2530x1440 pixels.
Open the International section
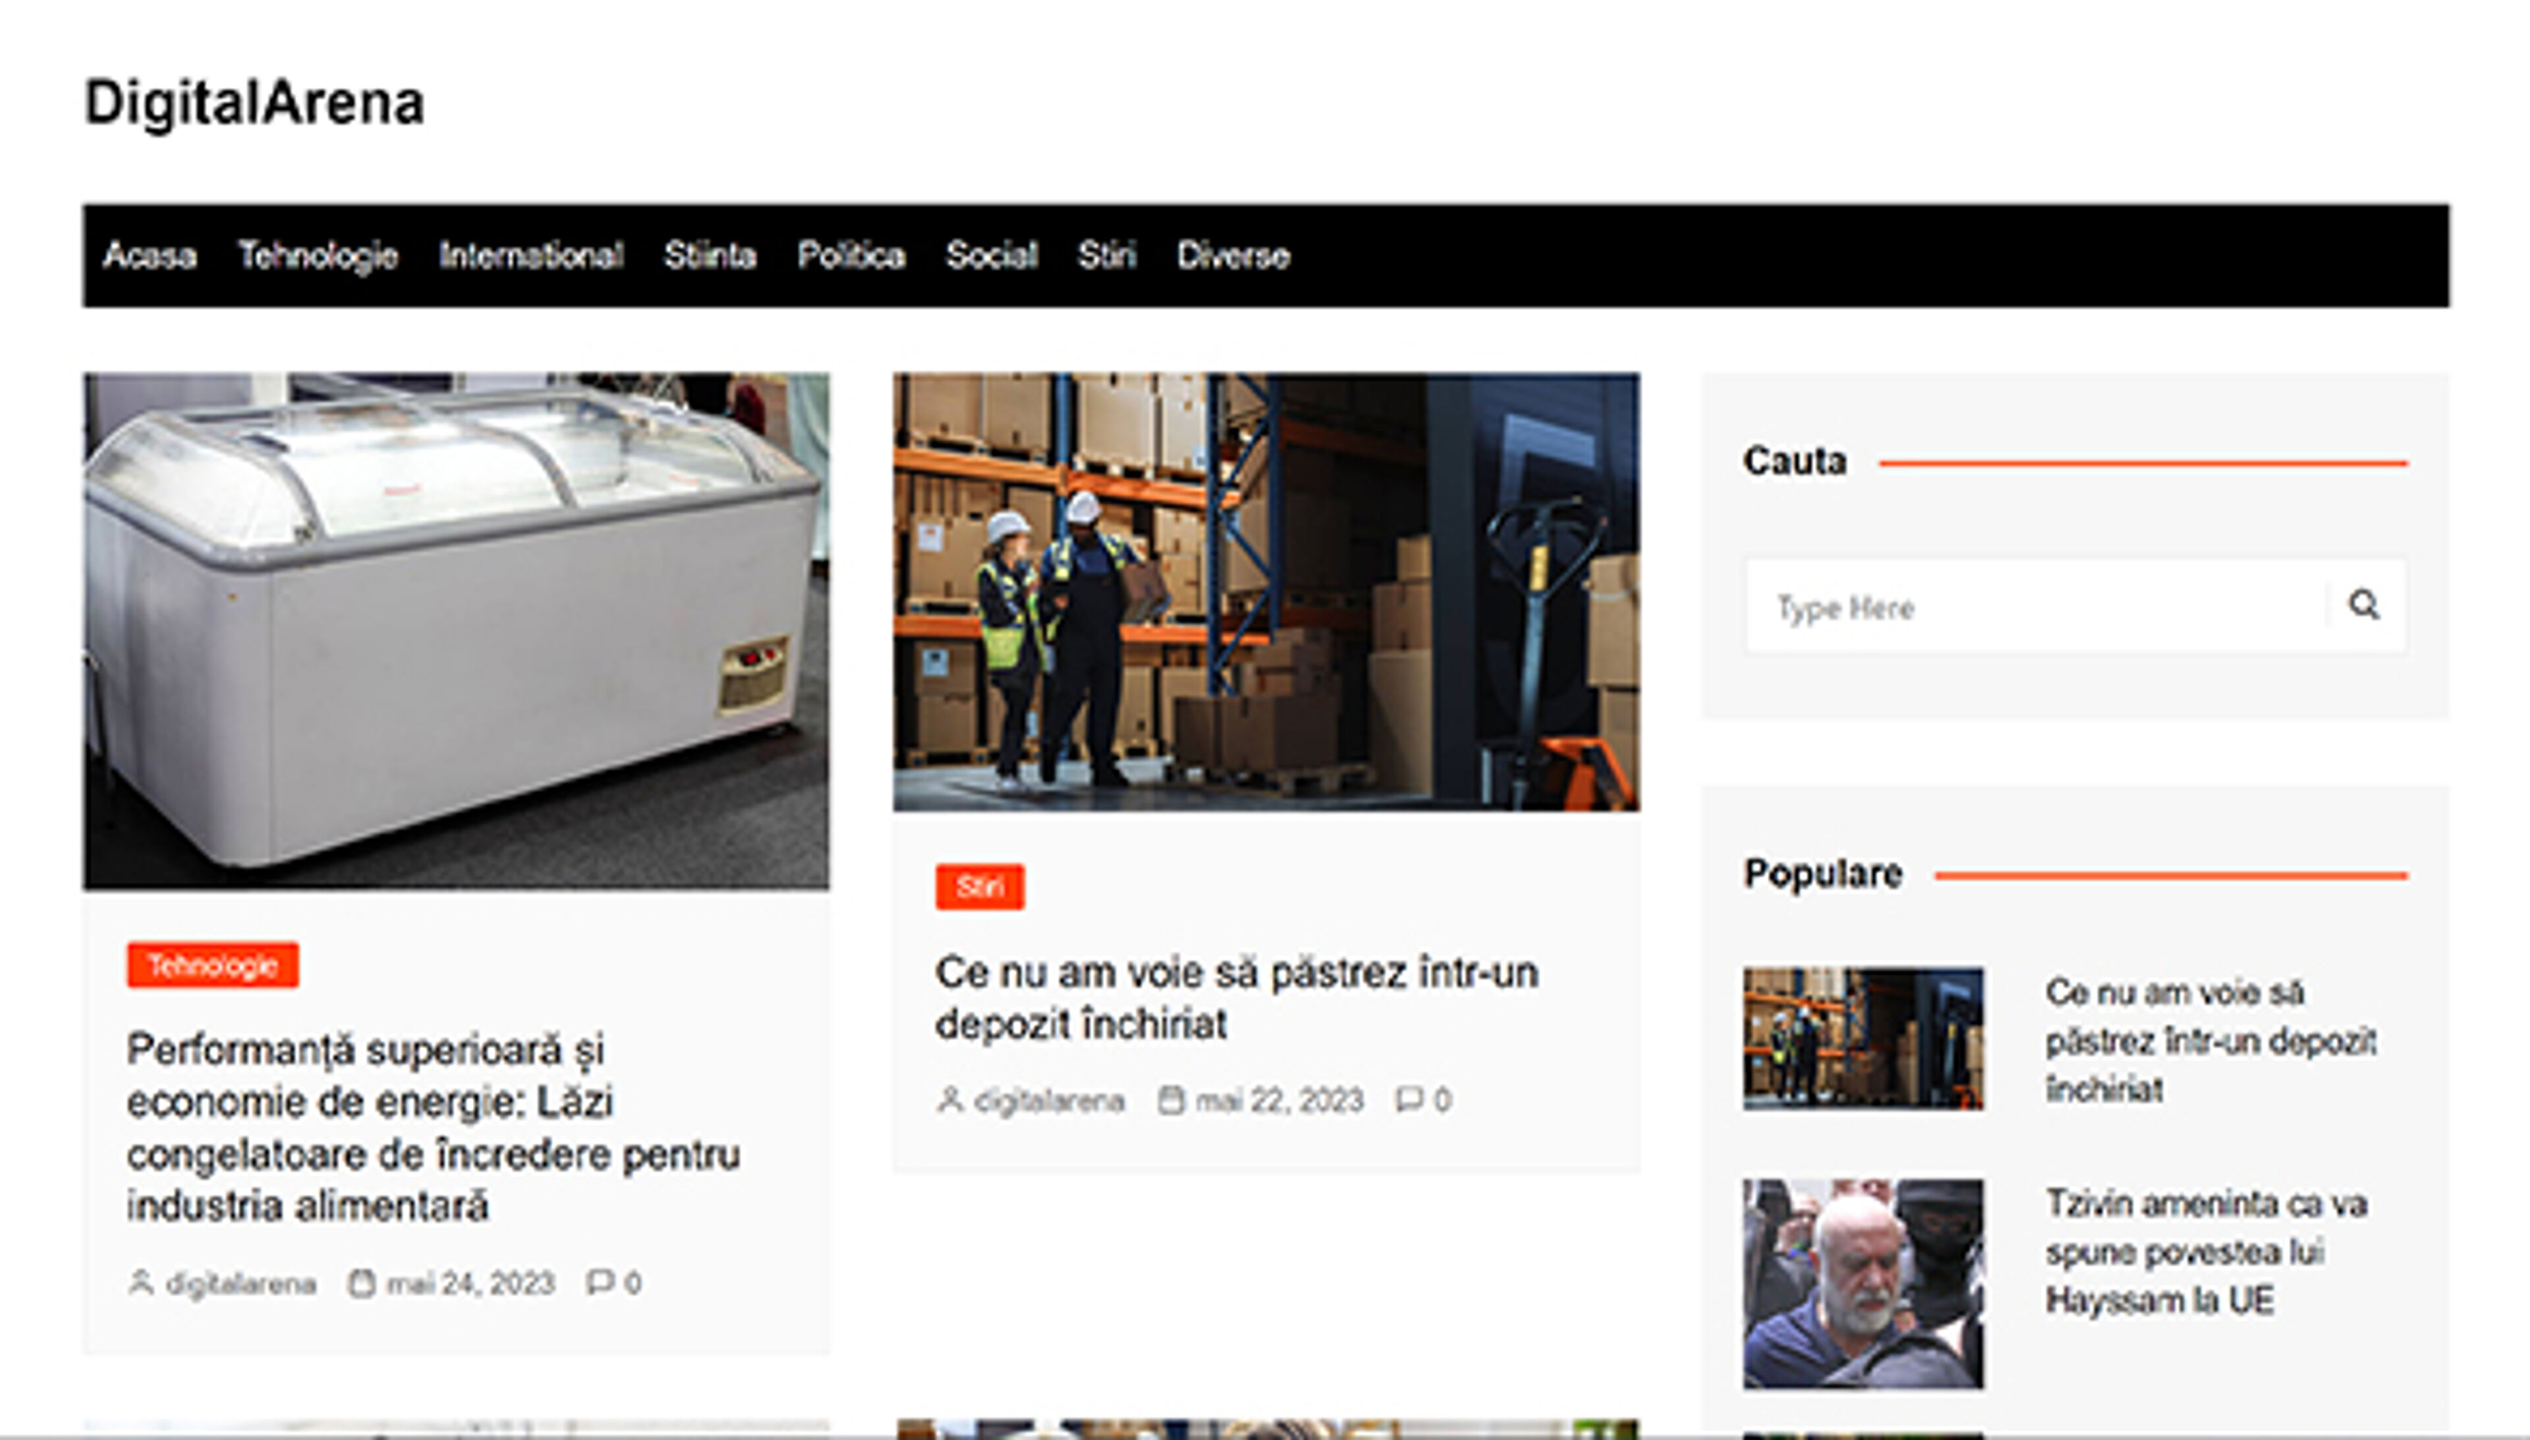(531, 255)
